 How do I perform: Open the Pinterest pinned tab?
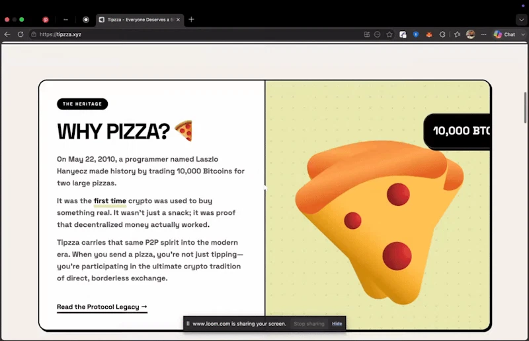click(x=46, y=20)
